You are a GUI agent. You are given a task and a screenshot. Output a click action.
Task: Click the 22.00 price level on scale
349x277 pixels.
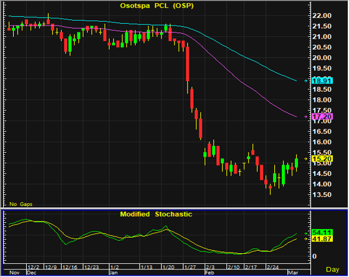pos(322,16)
